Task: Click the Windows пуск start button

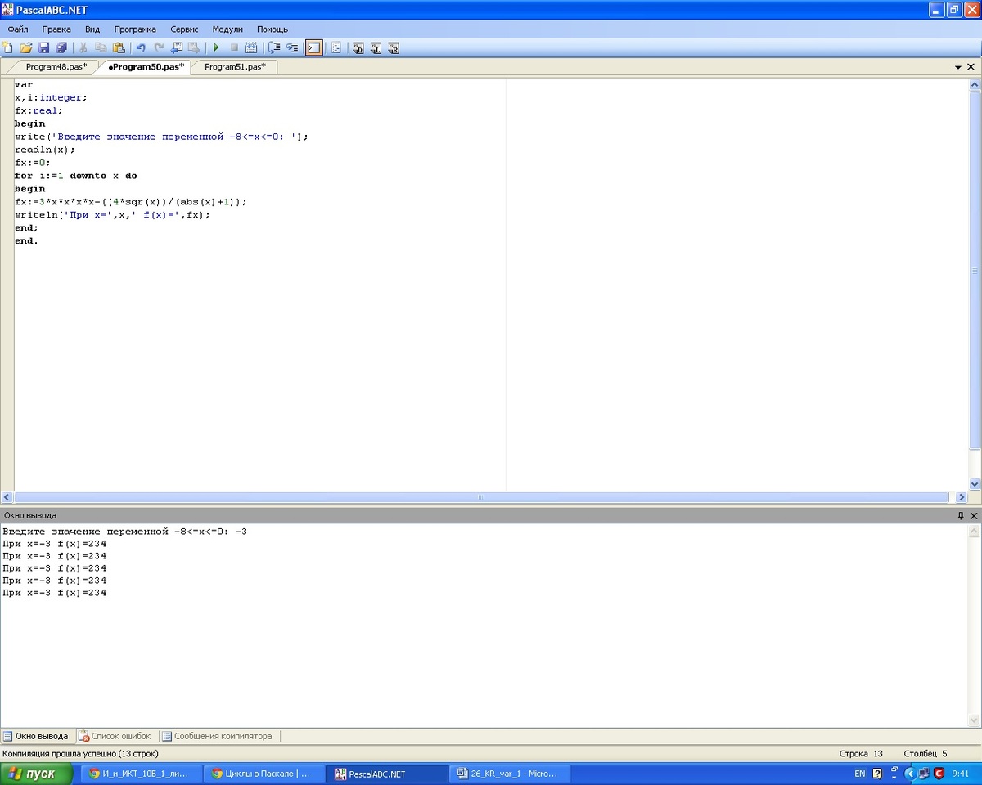Action: 36,774
